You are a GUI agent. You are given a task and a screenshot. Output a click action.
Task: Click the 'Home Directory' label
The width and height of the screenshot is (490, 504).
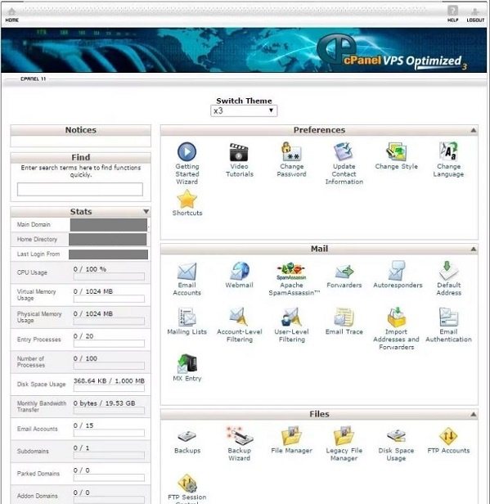pyautogui.click(x=37, y=239)
